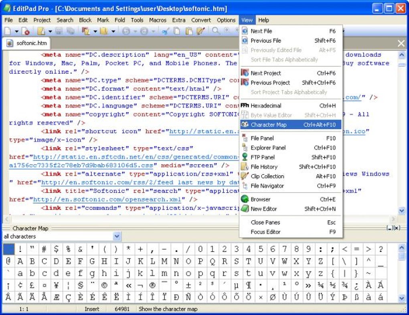Click the Open File folder toolbar icon
Image resolution: width=409 pixels, height=315 pixels.
coord(41,31)
